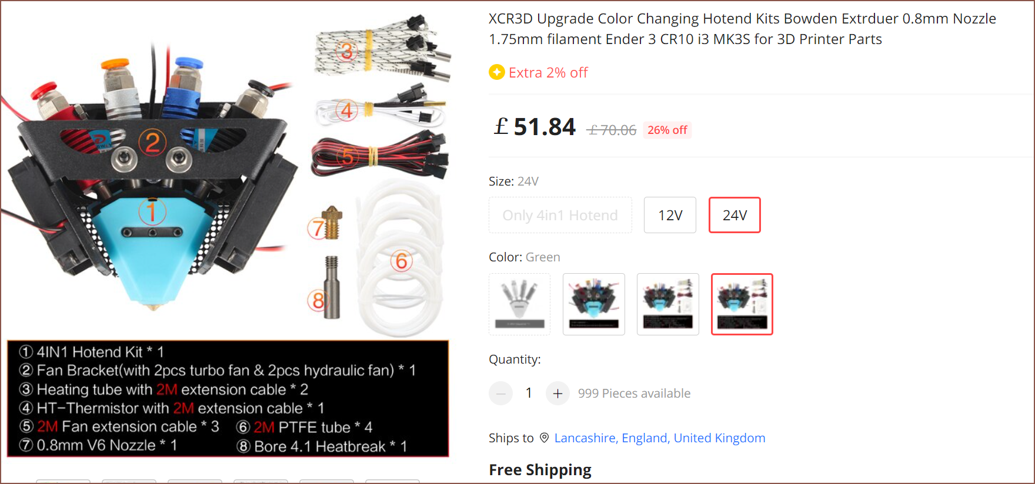Decrease quantity with the minus button
Viewport: 1035px width, 484px height.
501,394
